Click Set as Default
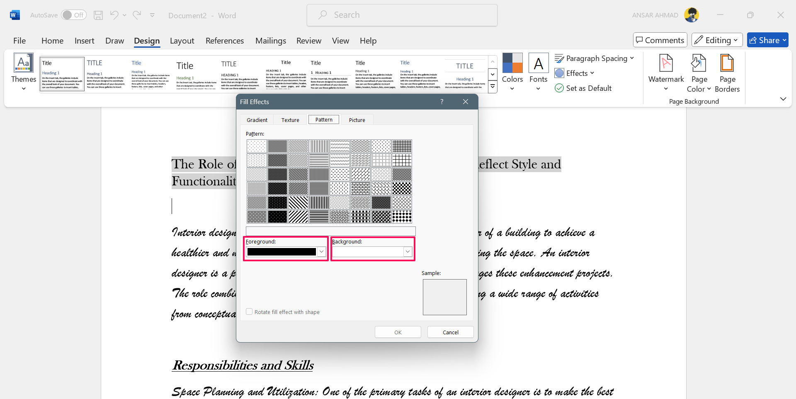Viewport: 796px width, 399px height. [583, 88]
